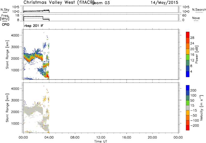Click the strong red-orange power echo near 04:00
The image size is (206, 143).
point(47,75)
